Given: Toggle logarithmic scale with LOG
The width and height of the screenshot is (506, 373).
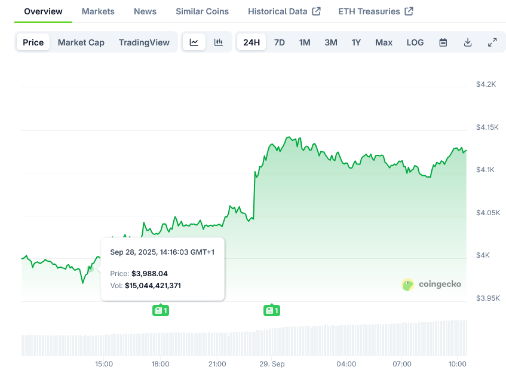Looking at the screenshot, I should [x=415, y=42].
